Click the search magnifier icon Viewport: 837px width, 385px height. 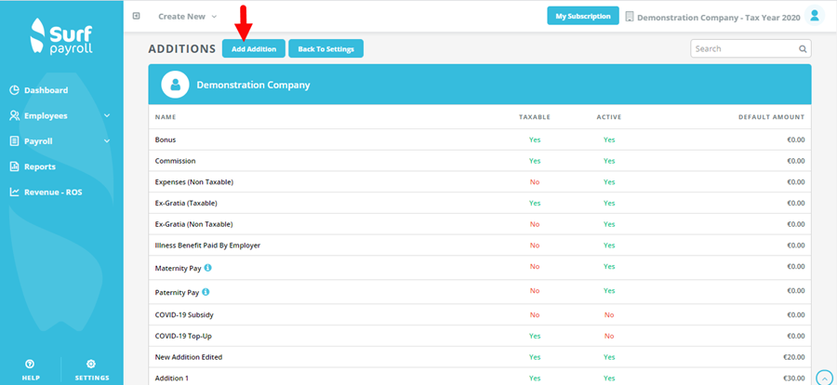point(803,48)
